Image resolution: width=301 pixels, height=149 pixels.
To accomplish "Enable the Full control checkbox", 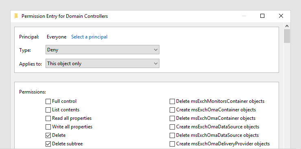I will [x=48, y=101].
